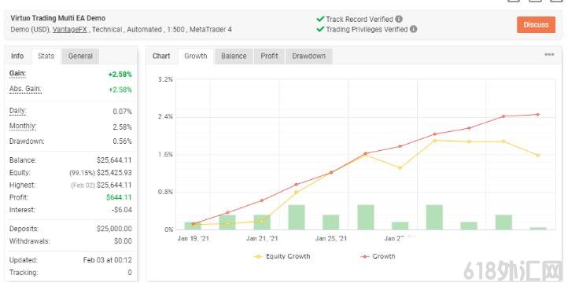
Task: Click the Jan 21, '21 axis label
Action: coord(262,239)
